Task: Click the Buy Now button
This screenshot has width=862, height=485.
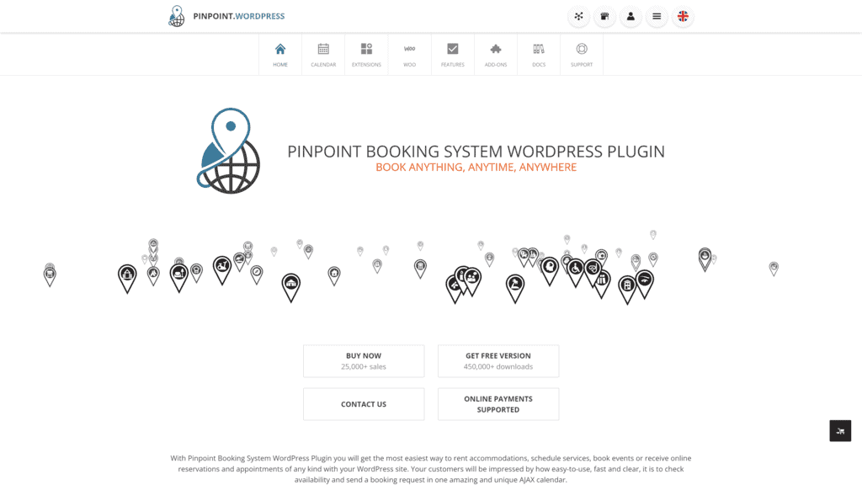Action: [x=364, y=360]
